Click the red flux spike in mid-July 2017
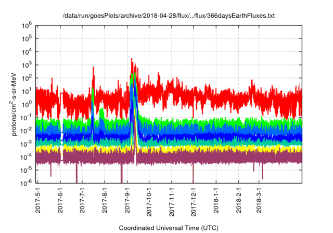This screenshot has height=233, width=333. pos(93,68)
